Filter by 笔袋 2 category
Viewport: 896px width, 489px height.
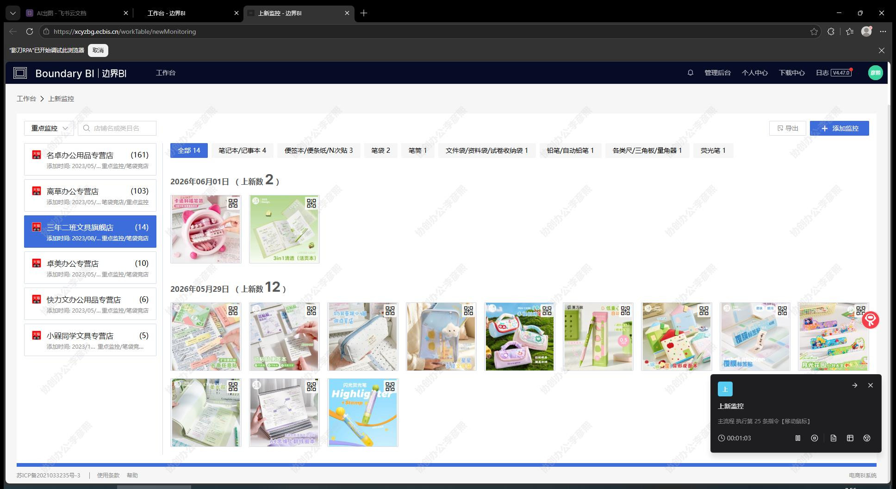coord(380,150)
